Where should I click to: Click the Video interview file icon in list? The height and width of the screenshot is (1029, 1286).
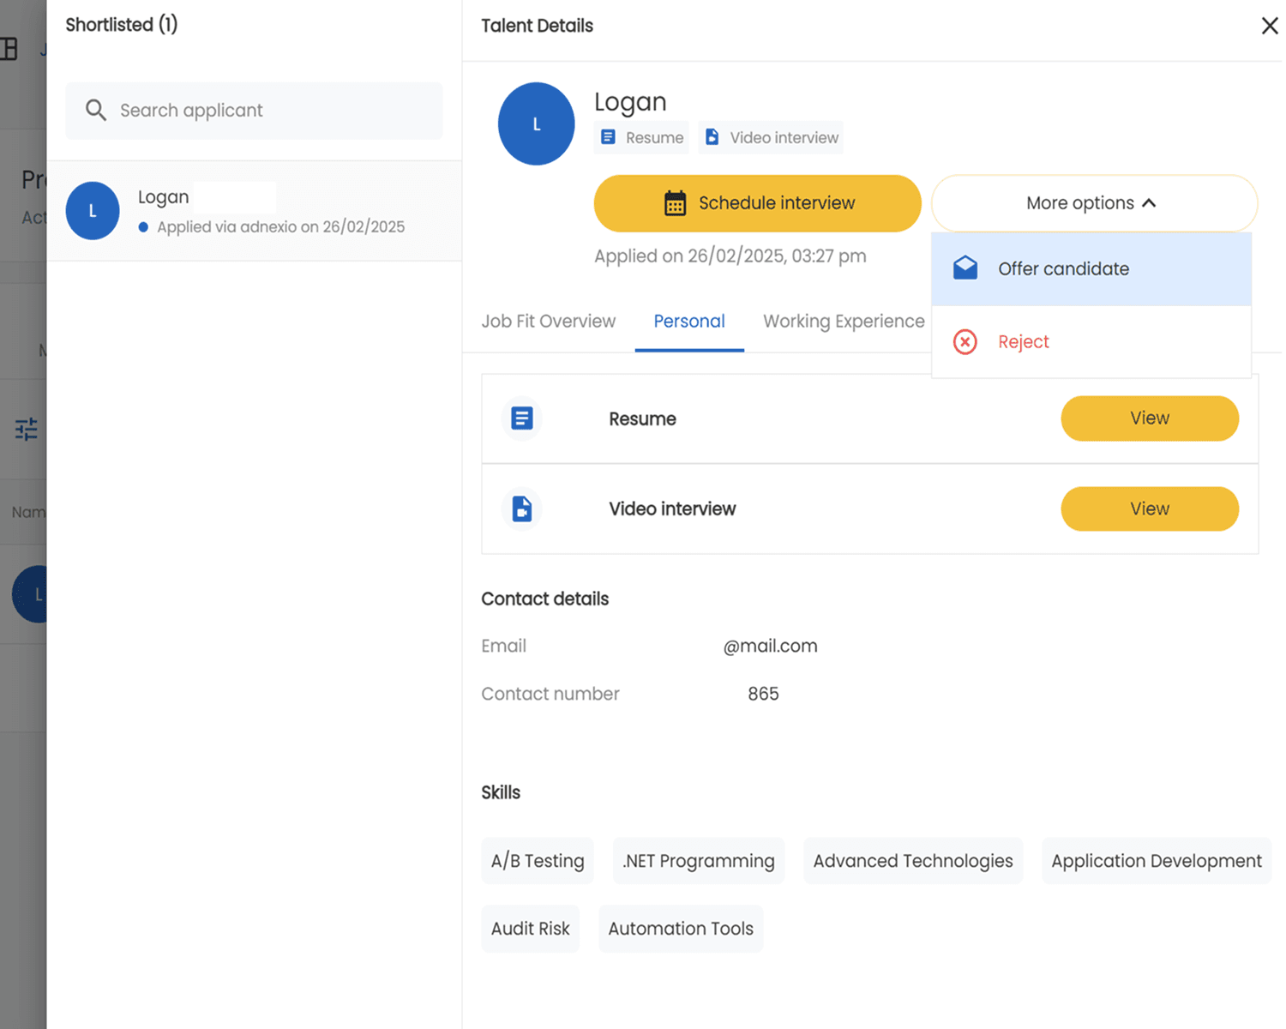[521, 508]
